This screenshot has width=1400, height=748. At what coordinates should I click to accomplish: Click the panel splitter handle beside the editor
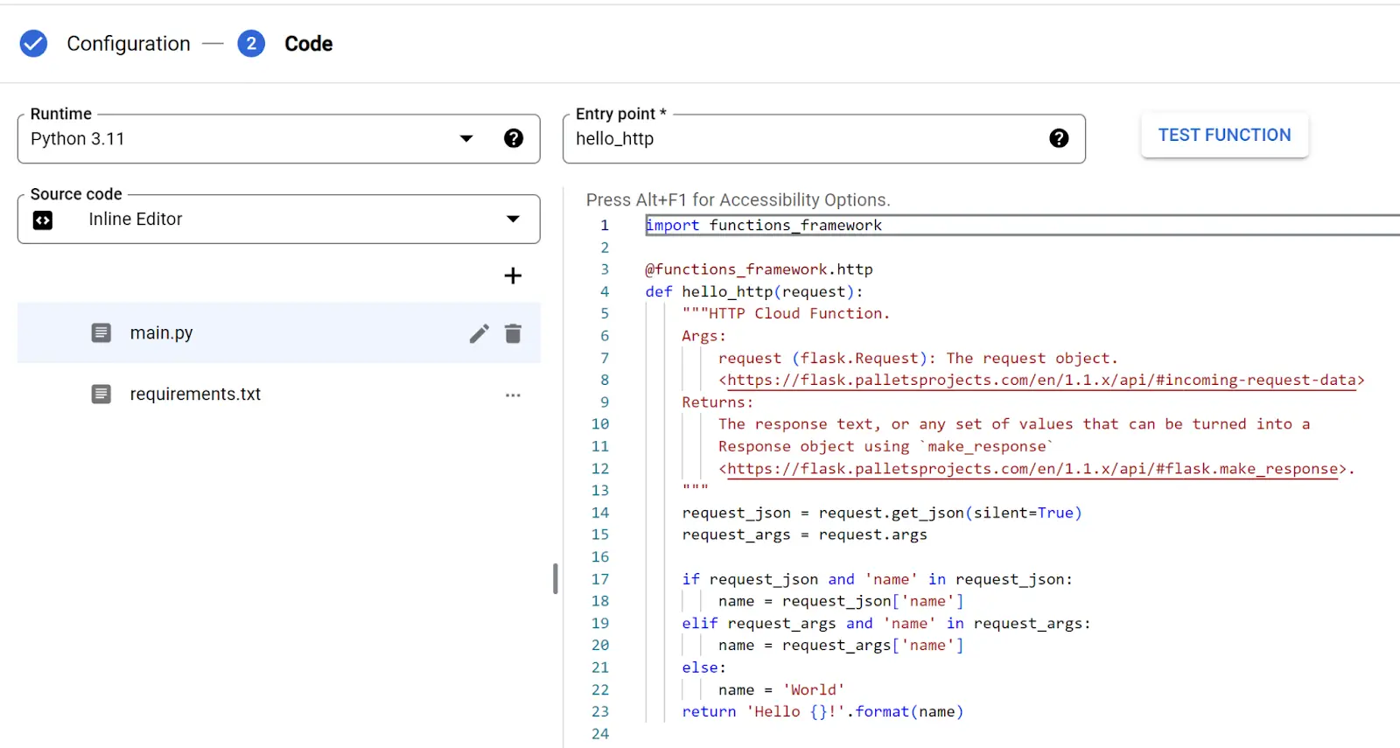[556, 579]
